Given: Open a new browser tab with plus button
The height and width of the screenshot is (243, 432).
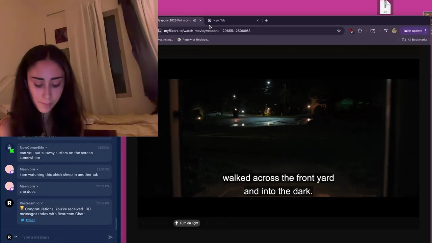Looking at the screenshot, I should point(266,20).
